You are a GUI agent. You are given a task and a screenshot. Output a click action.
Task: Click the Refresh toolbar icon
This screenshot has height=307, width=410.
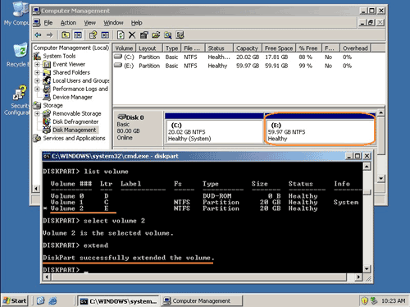coord(121,35)
